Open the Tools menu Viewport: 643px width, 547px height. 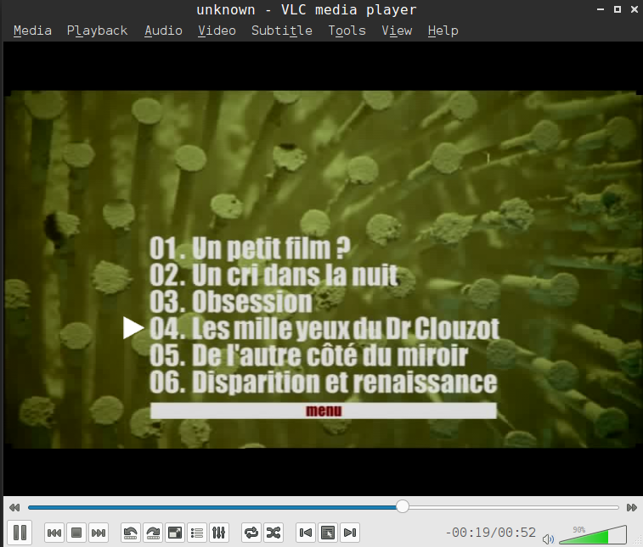(x=347, y=31)
